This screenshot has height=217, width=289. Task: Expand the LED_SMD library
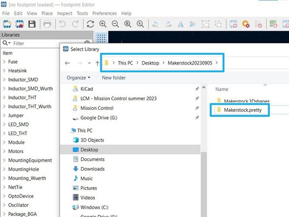point(4,124)
